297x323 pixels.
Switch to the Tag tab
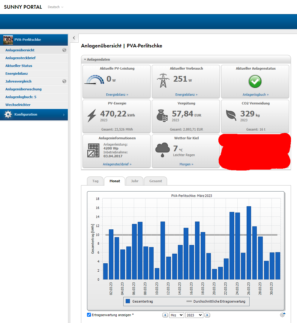(95, 181)
